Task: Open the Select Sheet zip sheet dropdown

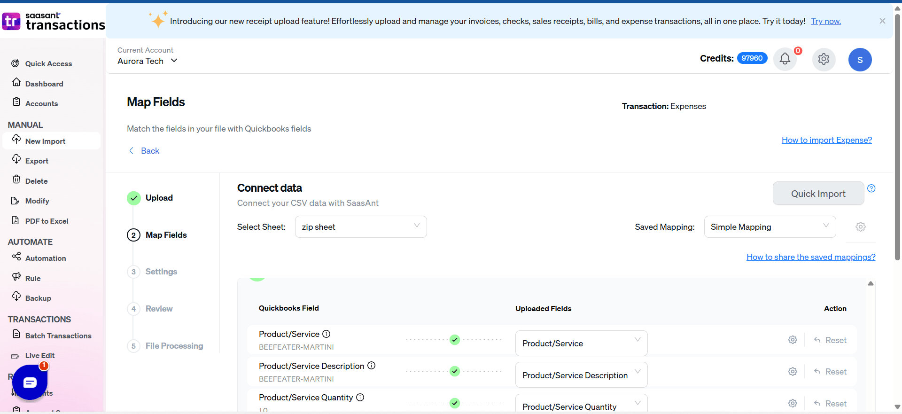Action: pyautogui.click(x=361, y=227)
